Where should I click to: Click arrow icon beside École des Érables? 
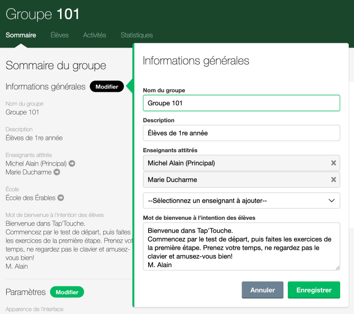click(x=61, y=198)
